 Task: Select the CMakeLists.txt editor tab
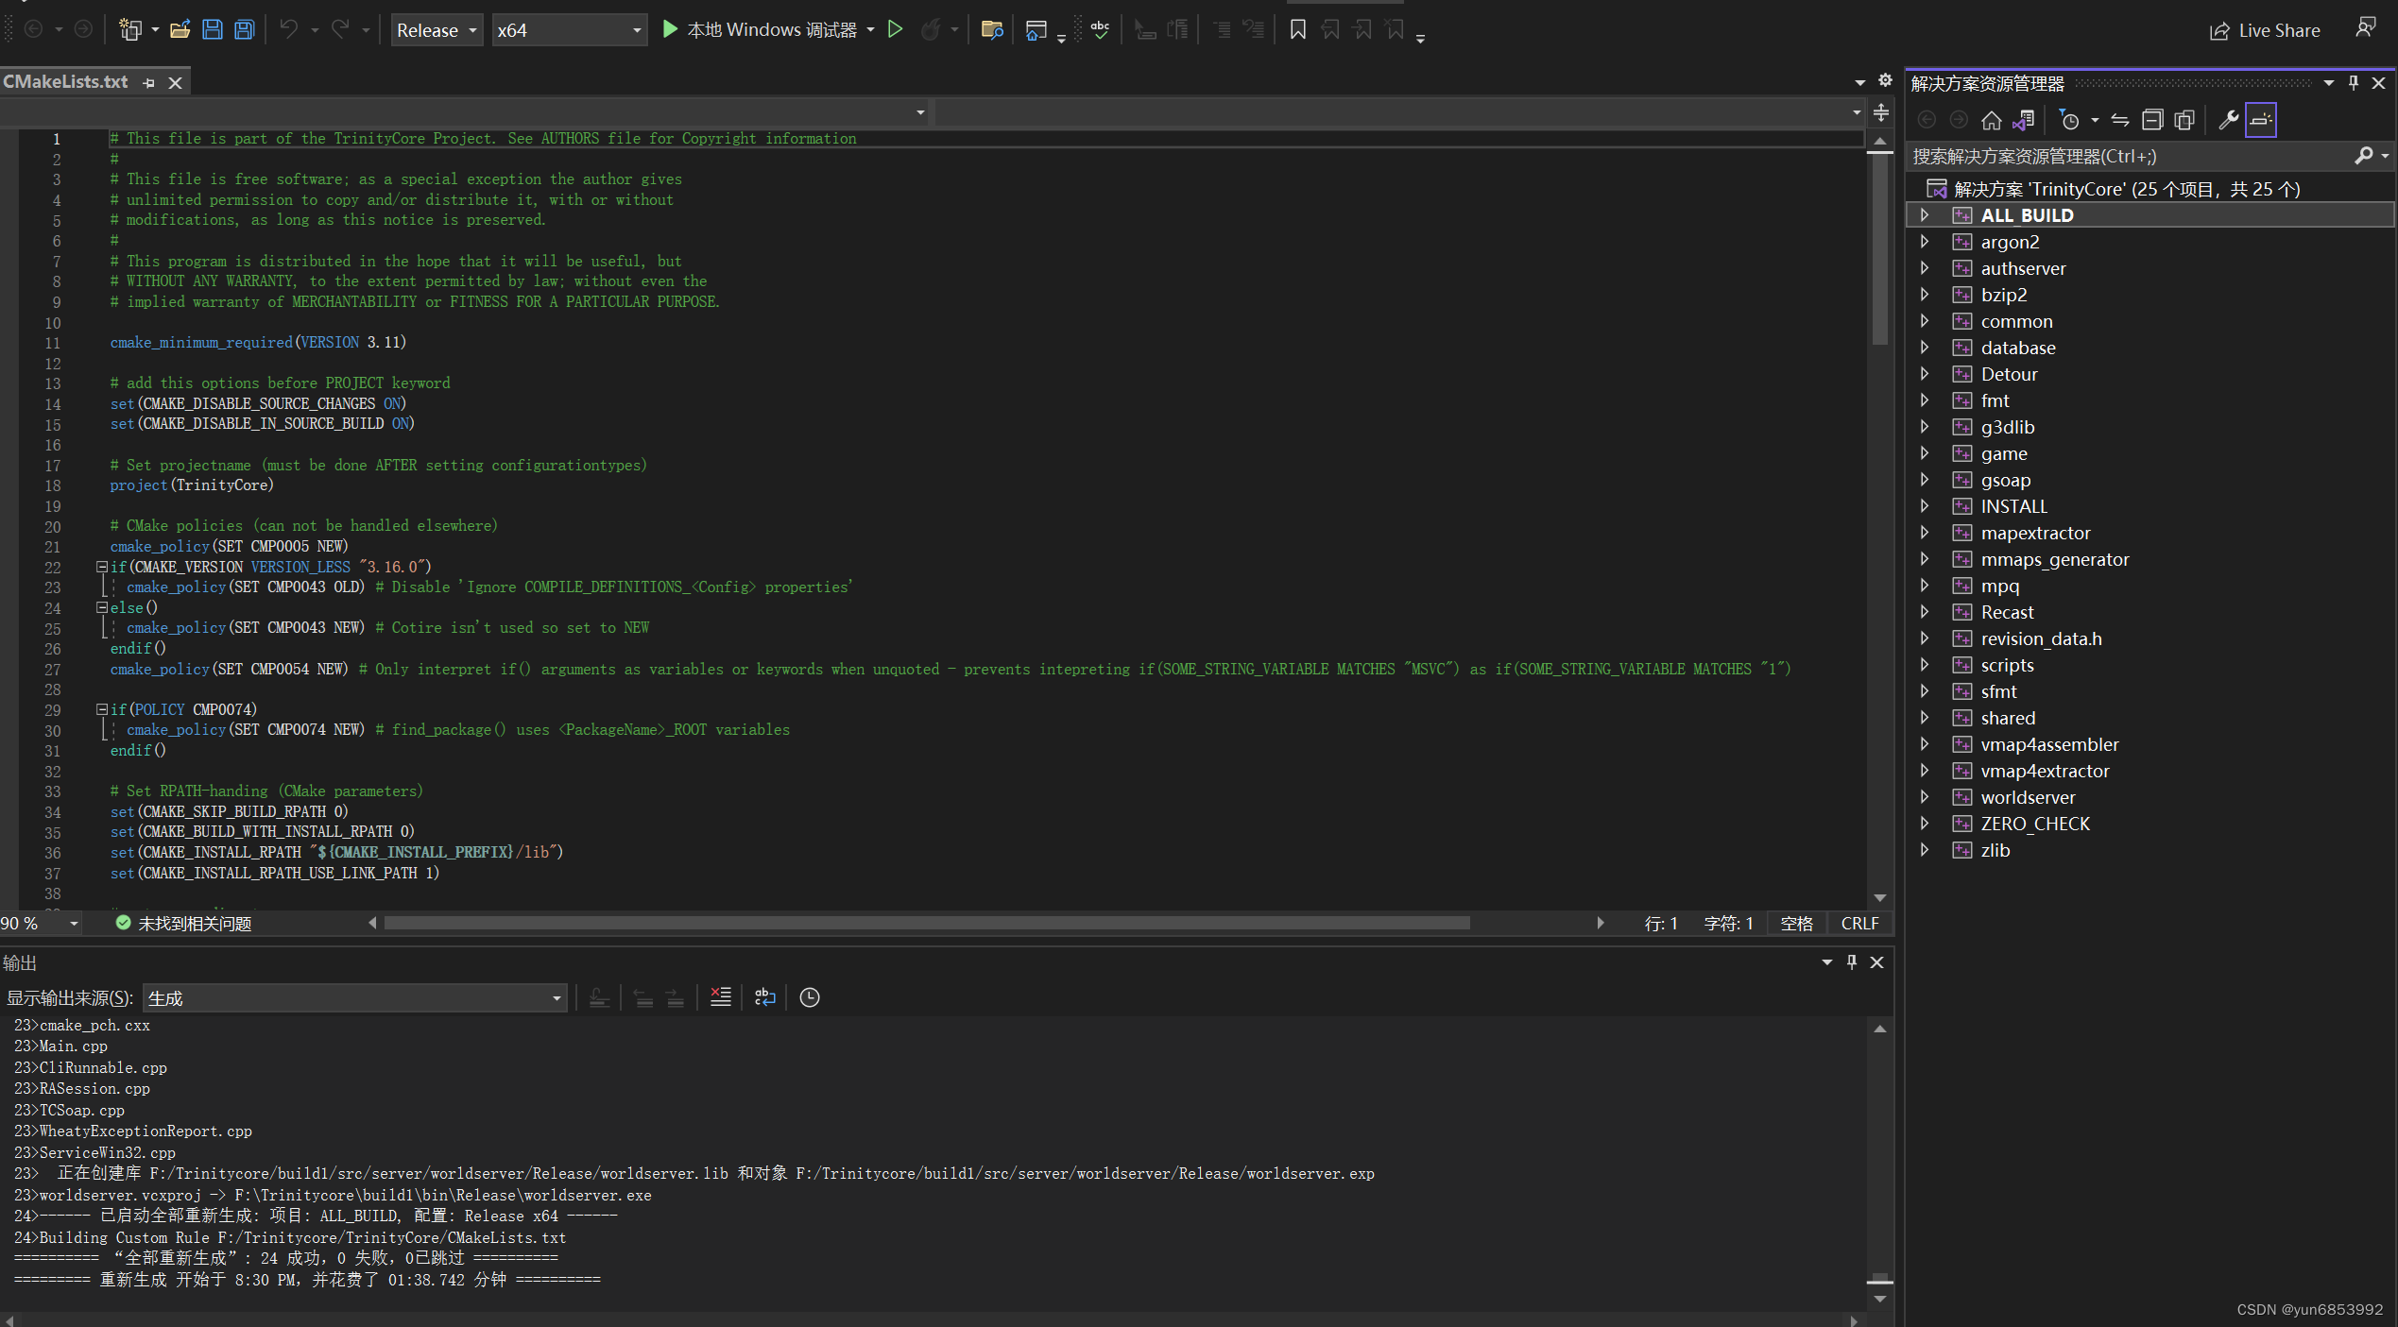[x=66, y=82]
